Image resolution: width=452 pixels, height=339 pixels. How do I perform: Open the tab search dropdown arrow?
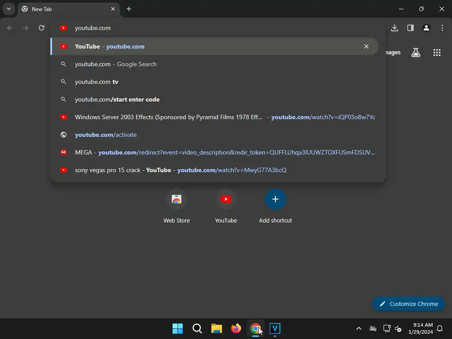(x=9, y=9)
